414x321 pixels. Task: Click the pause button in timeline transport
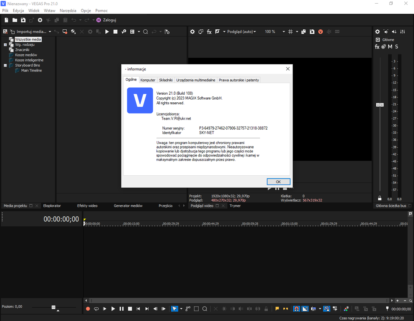(121, 309)
